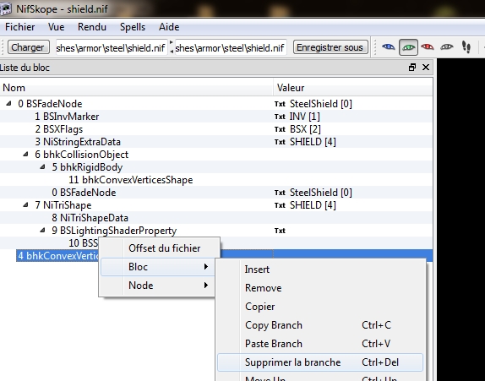Collapse the 0 BSFadeNode root tree

tap(8, 104)
